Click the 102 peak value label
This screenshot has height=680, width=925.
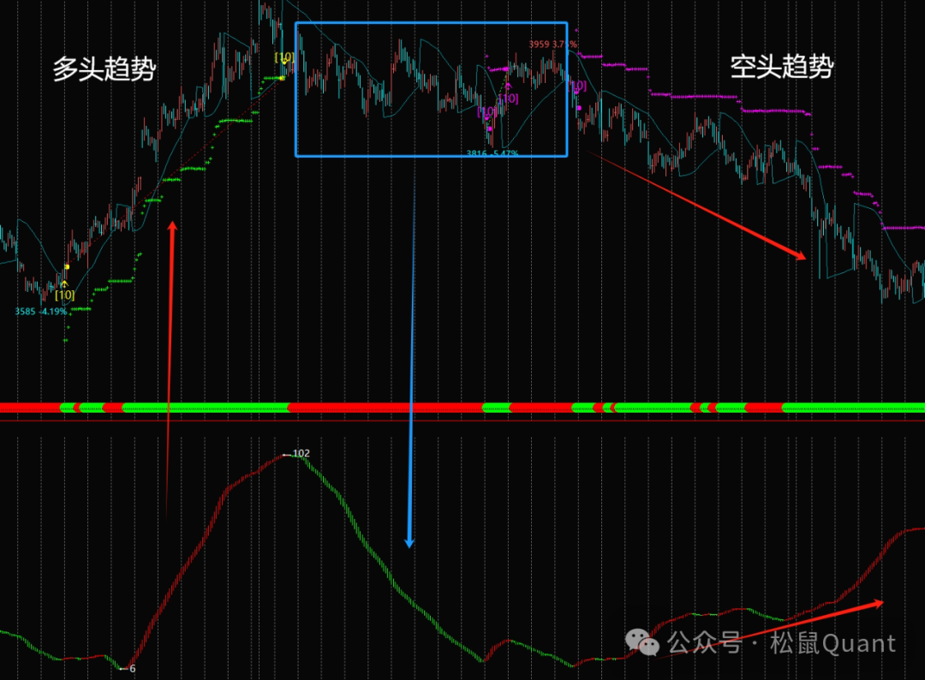(x=301, y=453)
